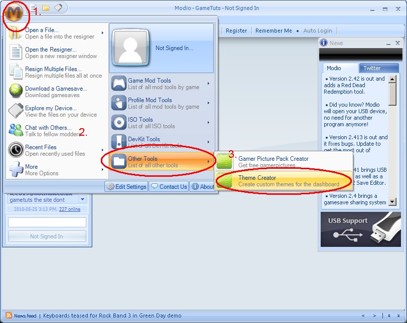Viewport: 407px width, 323px height.
Task: Click the device tag icon in title bar
Action: pos(58,8)
